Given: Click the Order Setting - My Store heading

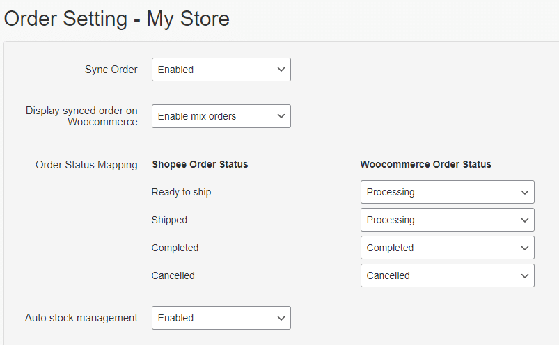Looking at the screenshot, I should tap(117, 19).
